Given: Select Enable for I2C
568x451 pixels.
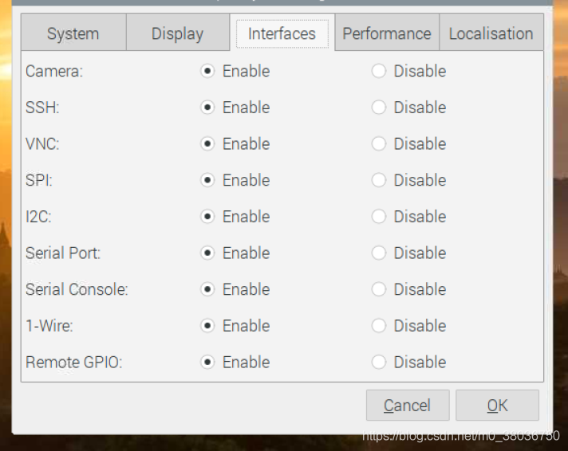Looking at the screenshot, I should coord(207,217).
